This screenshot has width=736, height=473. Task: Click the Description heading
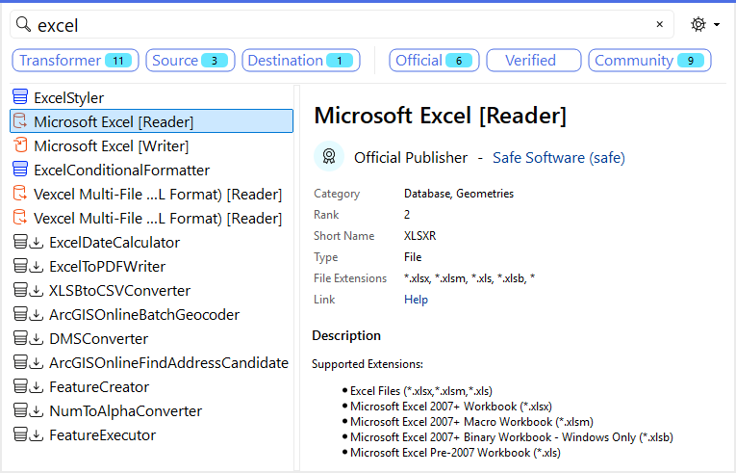[x=346, y=335]
